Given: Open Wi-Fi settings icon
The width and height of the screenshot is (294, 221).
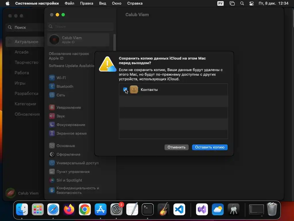Looking at the screenshot, I should [x=52, y=78].
